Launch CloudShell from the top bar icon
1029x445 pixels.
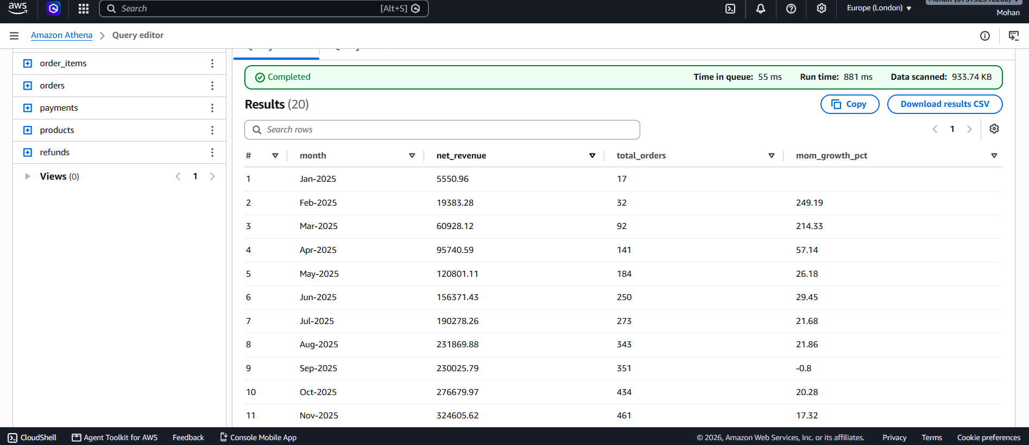(x=730, y=9)
